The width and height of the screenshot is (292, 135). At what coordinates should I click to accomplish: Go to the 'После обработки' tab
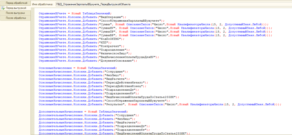pos(16,18)
